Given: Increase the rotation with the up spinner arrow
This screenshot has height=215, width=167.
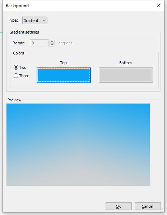Looking at the screenshot, I should pyautogui.click(x=52, y=41).
